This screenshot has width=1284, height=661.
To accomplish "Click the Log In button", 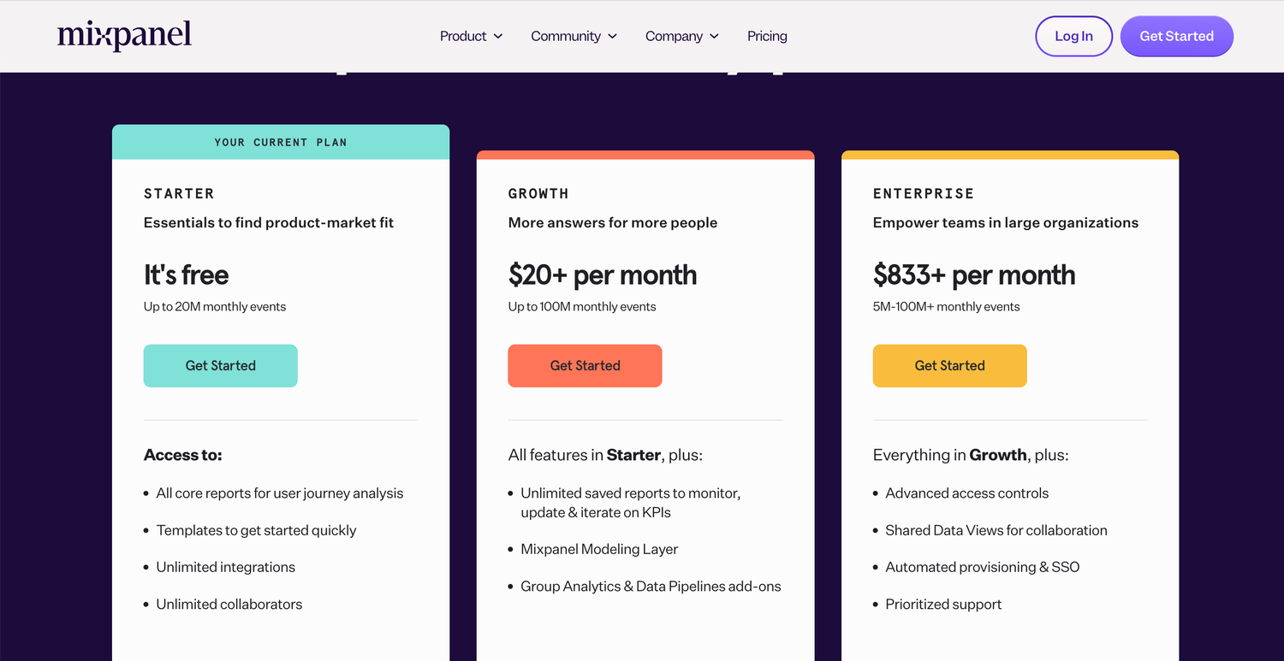I will 1073,36.
